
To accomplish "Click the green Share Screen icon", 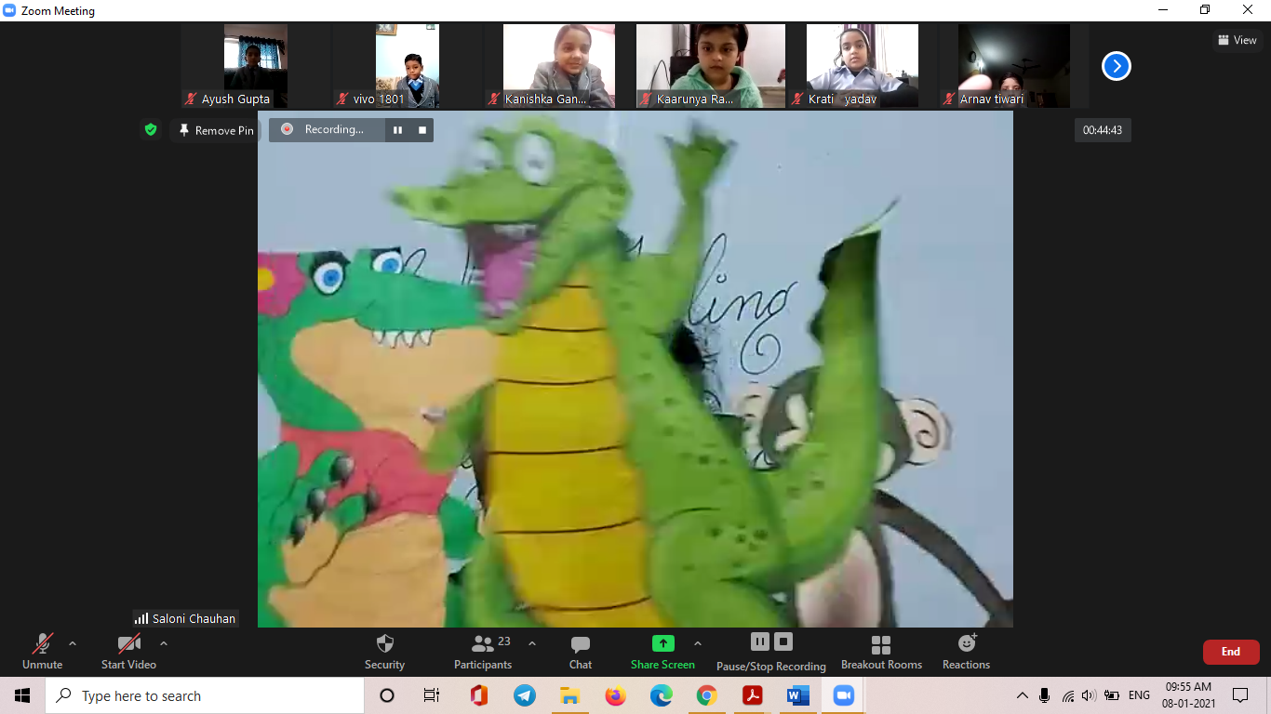I will (x=662, y=643).
